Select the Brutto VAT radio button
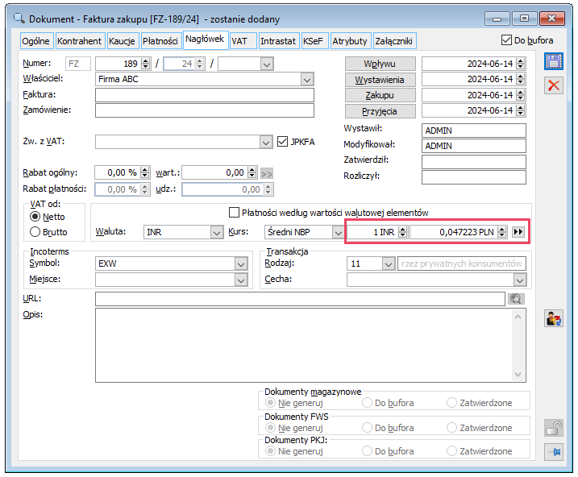Viewport: 578px width, 477px height. point(35,232)
